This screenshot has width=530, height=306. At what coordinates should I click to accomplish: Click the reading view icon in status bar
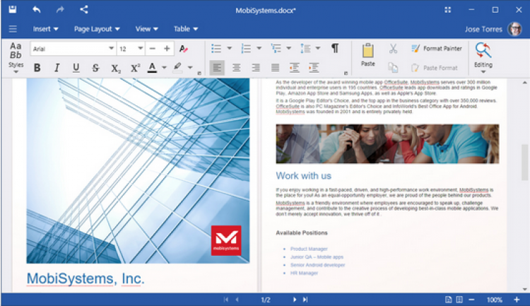(x=459, y=300)
